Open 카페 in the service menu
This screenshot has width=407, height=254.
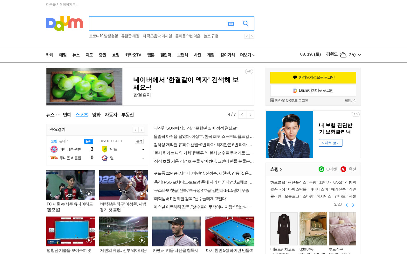pos(50,55)
